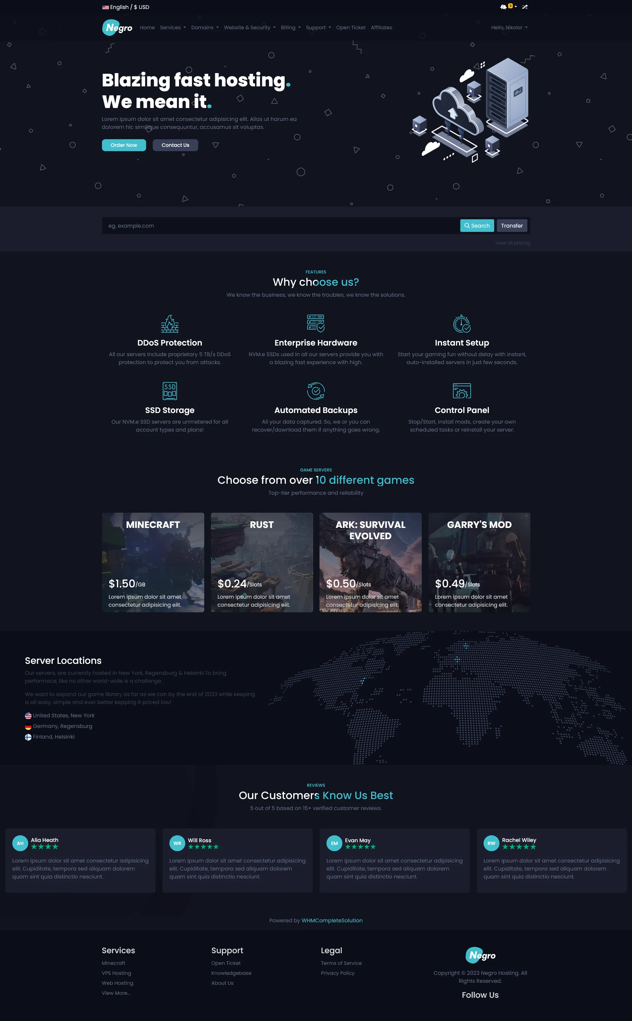Click the Transfer domain button
This screenshot has height=1021, width=632.
512,226
